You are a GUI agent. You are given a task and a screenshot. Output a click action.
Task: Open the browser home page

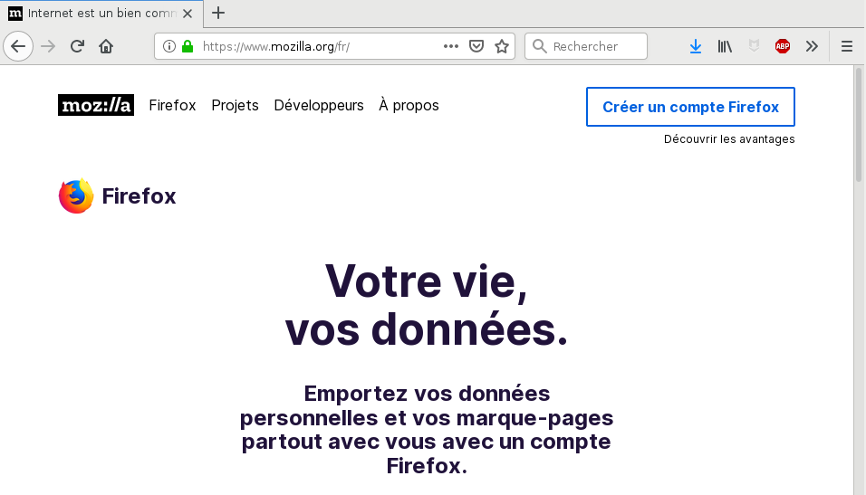(x=106, y=46)
